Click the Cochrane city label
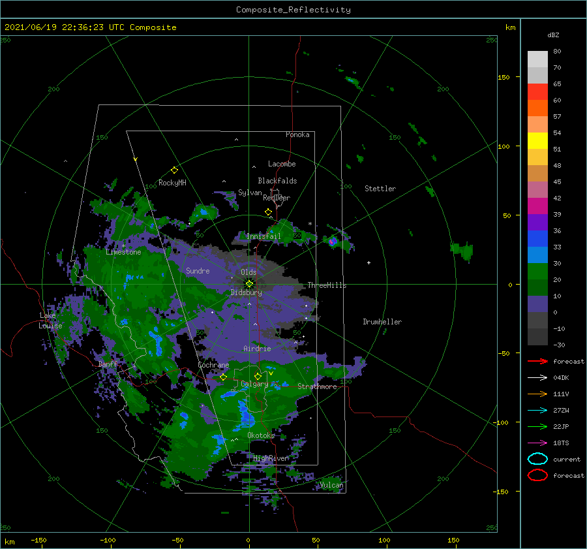 click(x=213, y=365)
